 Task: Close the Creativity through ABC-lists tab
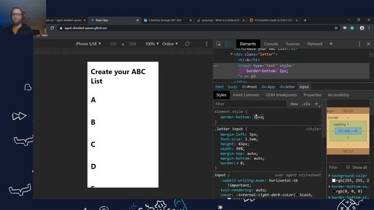coord(191,20)
